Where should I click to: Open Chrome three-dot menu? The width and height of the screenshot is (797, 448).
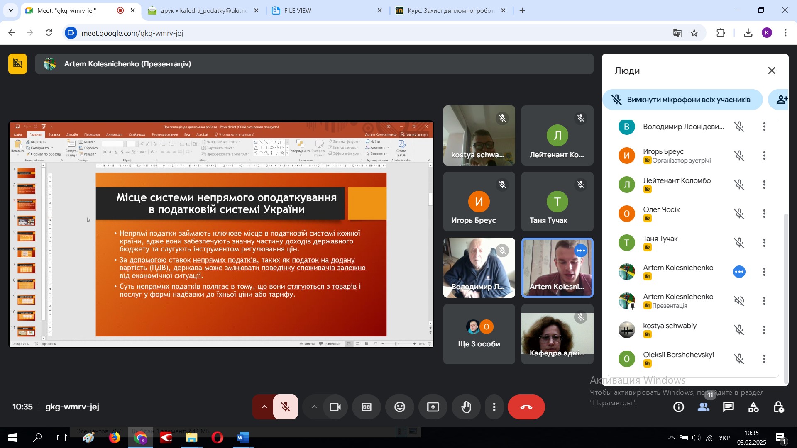785,33
